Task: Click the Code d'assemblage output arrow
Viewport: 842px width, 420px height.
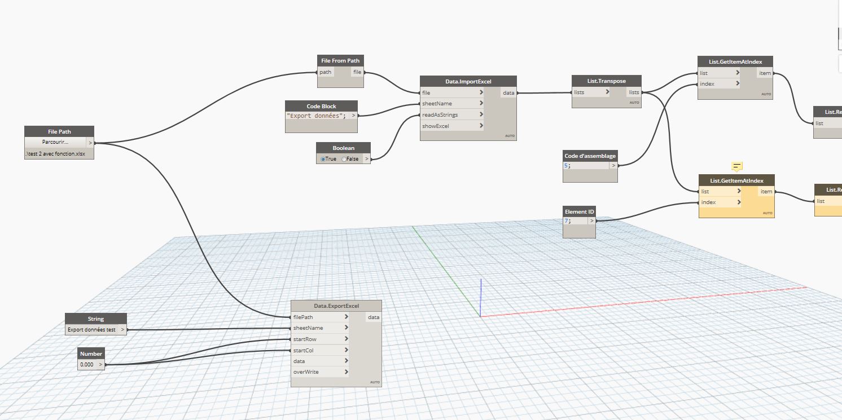Action: click(x=613, y=166)
